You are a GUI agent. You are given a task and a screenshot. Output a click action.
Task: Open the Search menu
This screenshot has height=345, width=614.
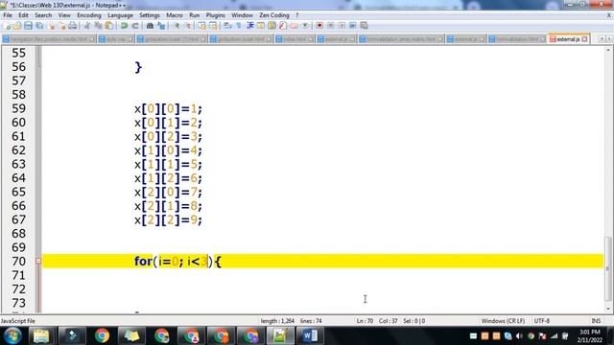click(43, 15)
